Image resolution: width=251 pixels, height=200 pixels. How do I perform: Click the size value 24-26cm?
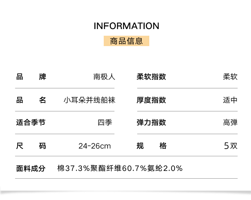95,146
